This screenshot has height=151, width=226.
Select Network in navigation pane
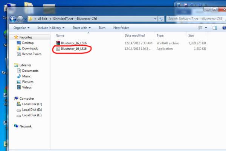click(x=25, y=126)
